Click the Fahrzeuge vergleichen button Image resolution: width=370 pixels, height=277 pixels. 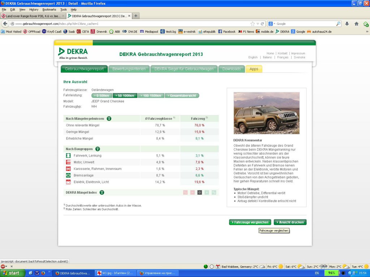(x=250, y=222)
